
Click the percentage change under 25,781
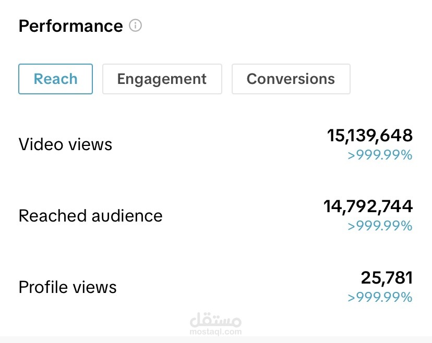pos(380,297)
